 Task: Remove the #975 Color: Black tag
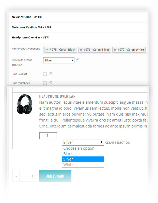47,50
